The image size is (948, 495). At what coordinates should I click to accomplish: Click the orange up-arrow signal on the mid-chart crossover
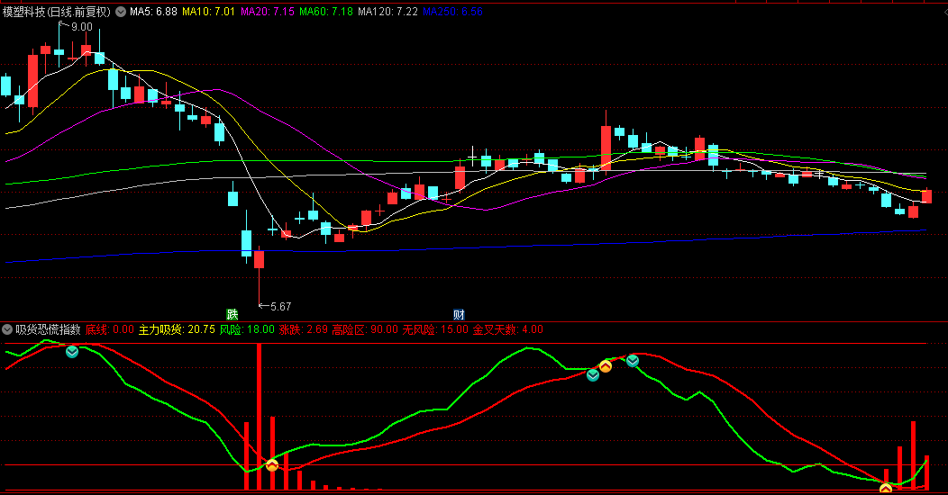(x=606, y=365)
